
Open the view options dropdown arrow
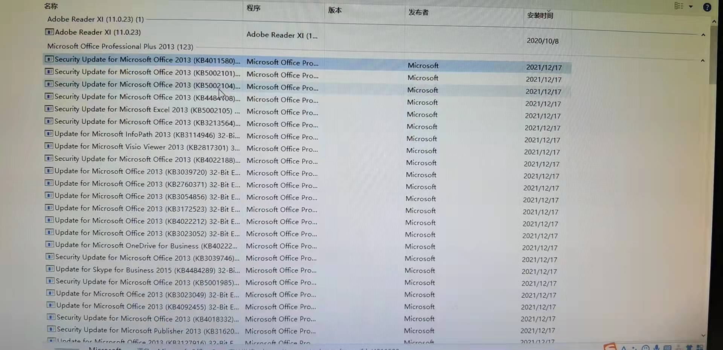pos(691,6)
